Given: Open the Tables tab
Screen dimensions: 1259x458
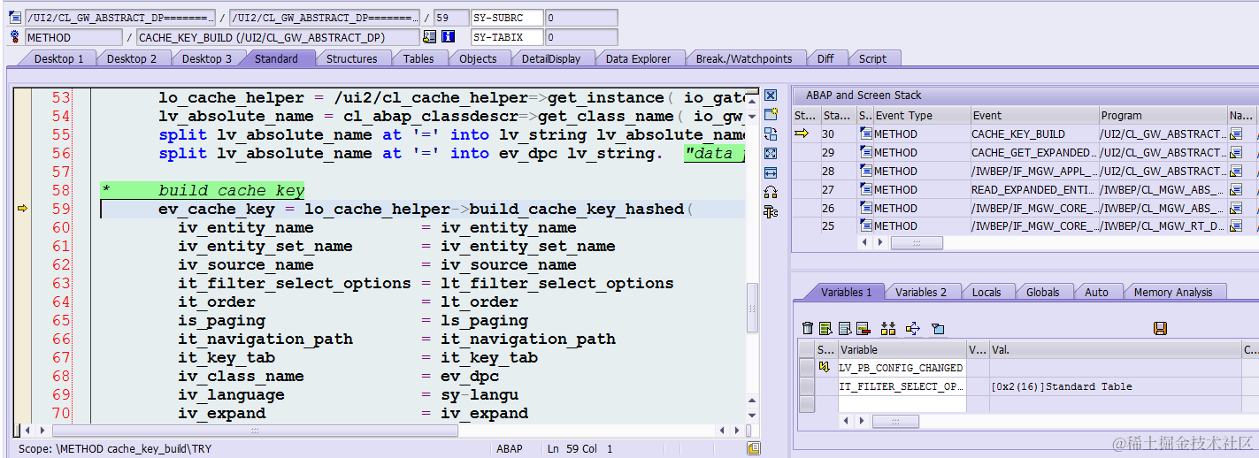Looking at the screenshot, I should 418,58.
